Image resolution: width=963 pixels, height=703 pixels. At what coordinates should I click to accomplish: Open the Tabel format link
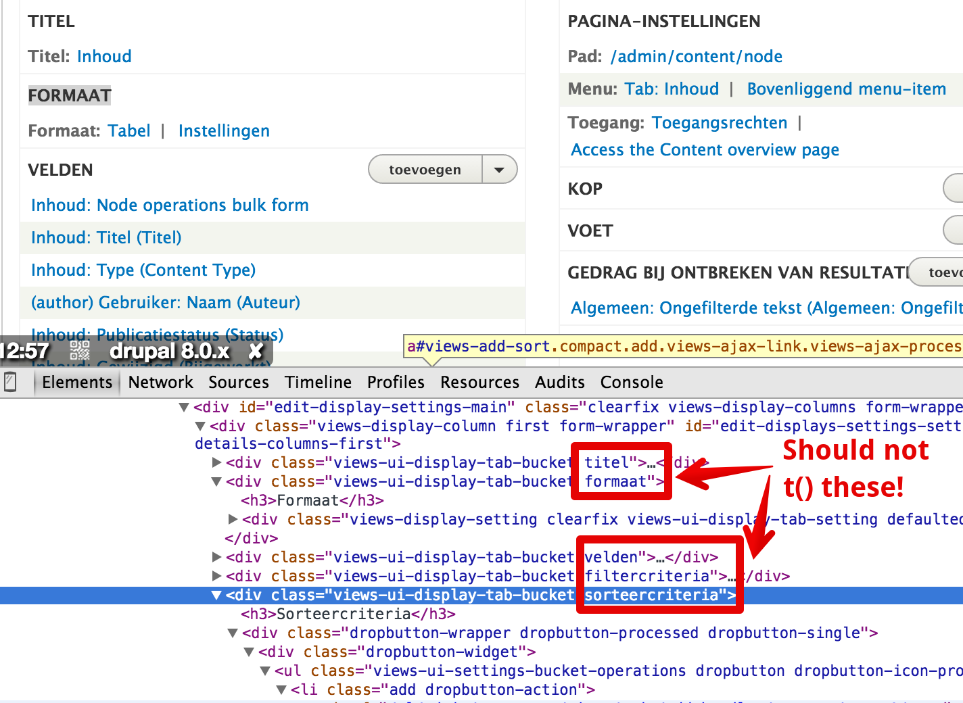129,131
